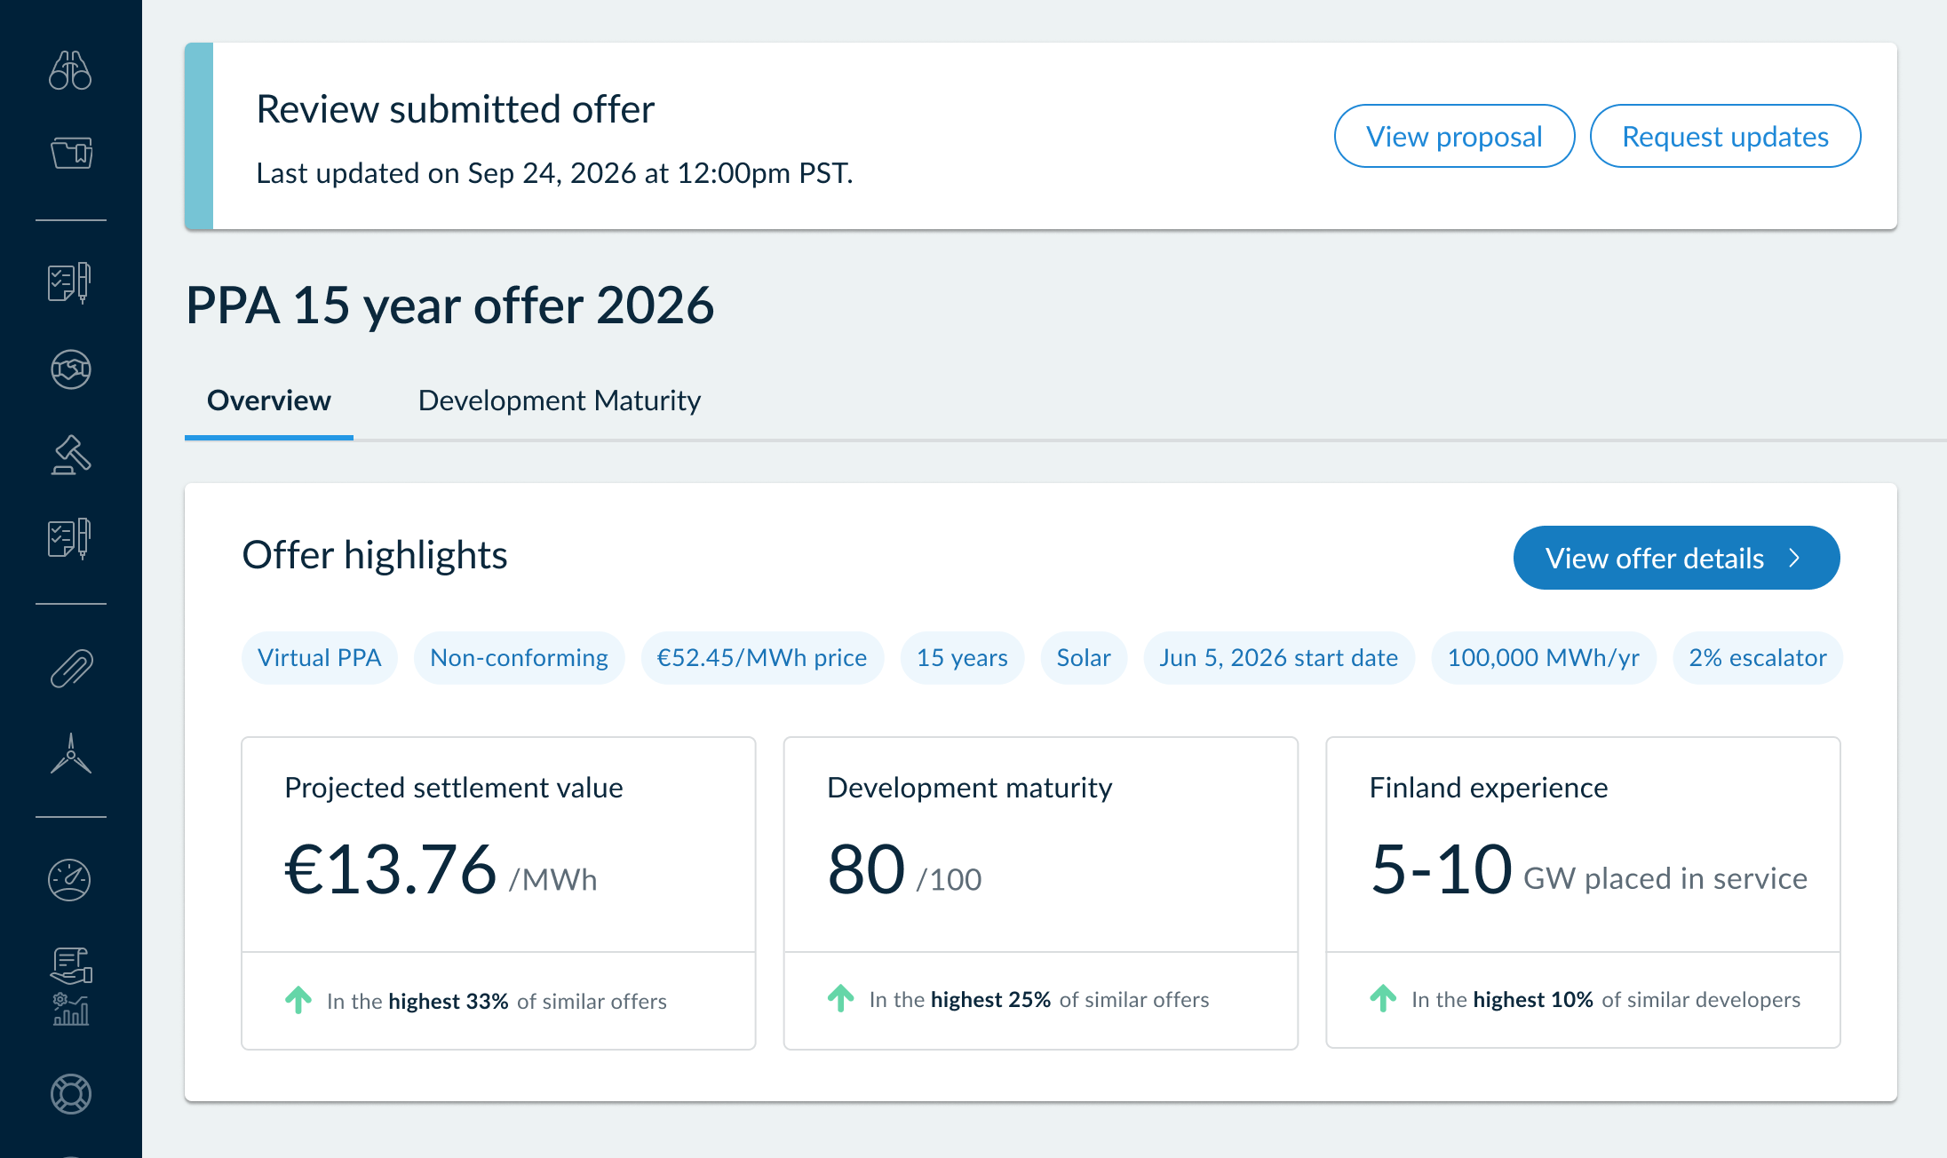Select the 2% escalator tag
Screen dimensions: 1947x1158
pos(1757,658)
